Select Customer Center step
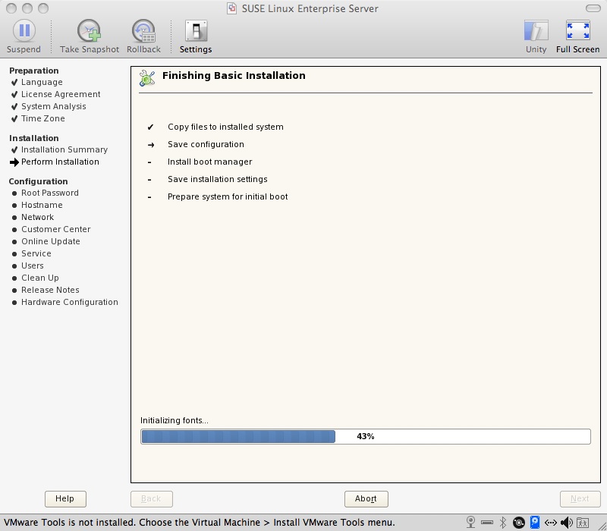 point(55,229)
